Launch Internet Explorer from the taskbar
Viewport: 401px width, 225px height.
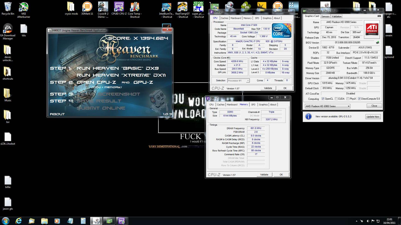coord(19,221)
